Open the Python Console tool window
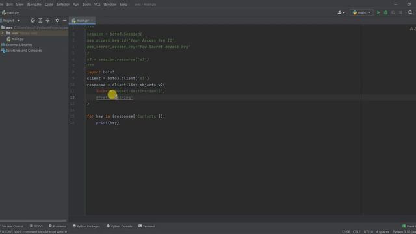 coord(120,226)
